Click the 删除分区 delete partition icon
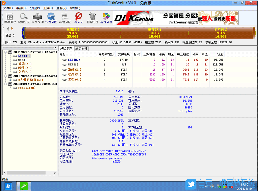Screen dimensions: 258x191 (92, 18)
